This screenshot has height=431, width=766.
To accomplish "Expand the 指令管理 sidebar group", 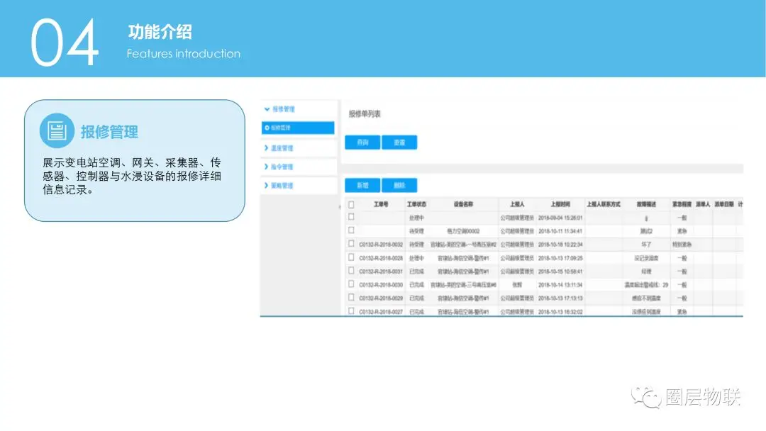I will [x=279, y=167].
